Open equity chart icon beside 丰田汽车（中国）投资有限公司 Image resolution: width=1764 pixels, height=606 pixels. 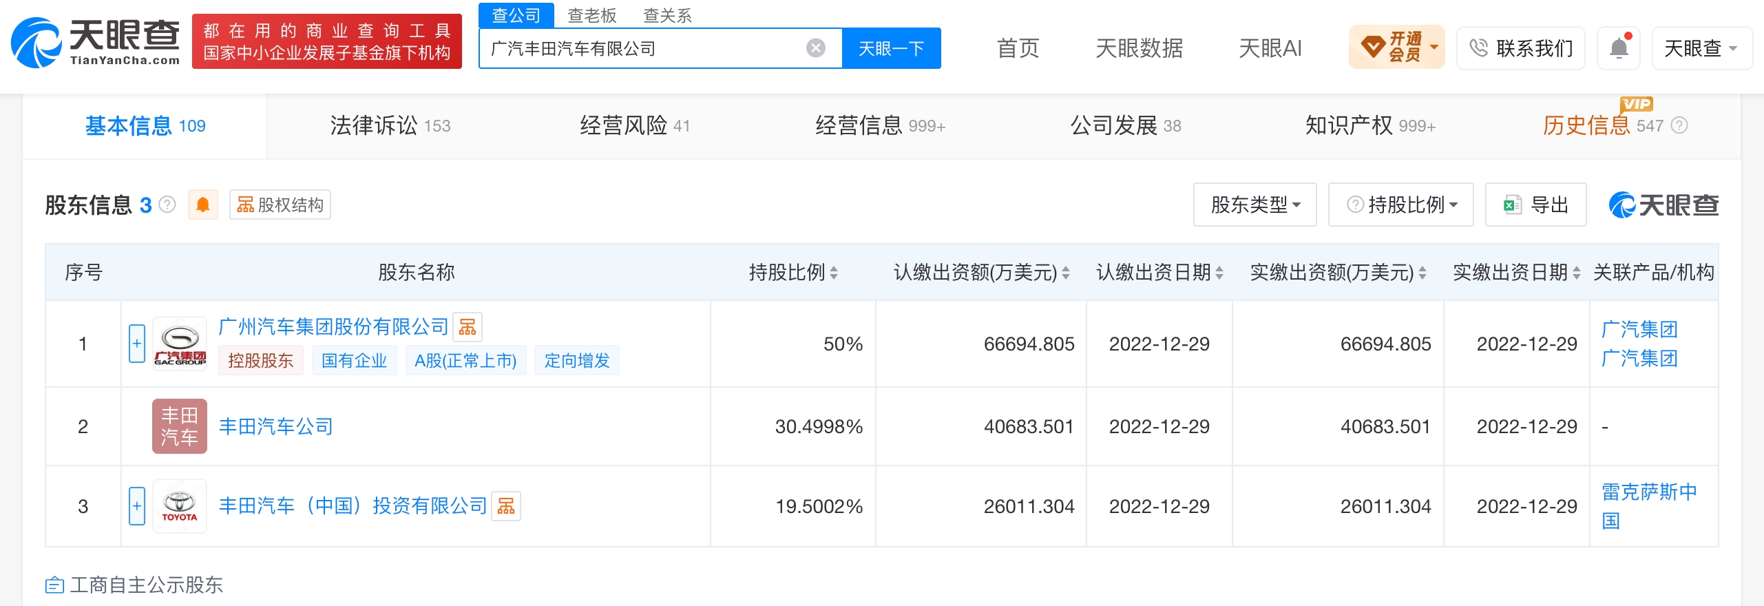[x=506, y=506]
